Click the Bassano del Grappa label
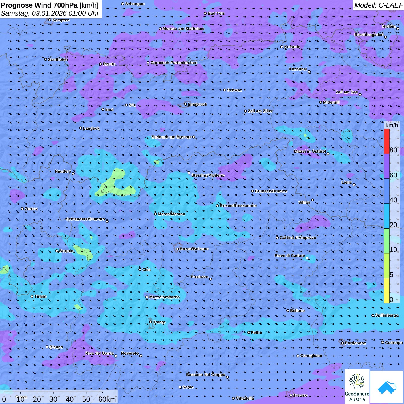This screenshot has height=404, width=404. (206, 375)
